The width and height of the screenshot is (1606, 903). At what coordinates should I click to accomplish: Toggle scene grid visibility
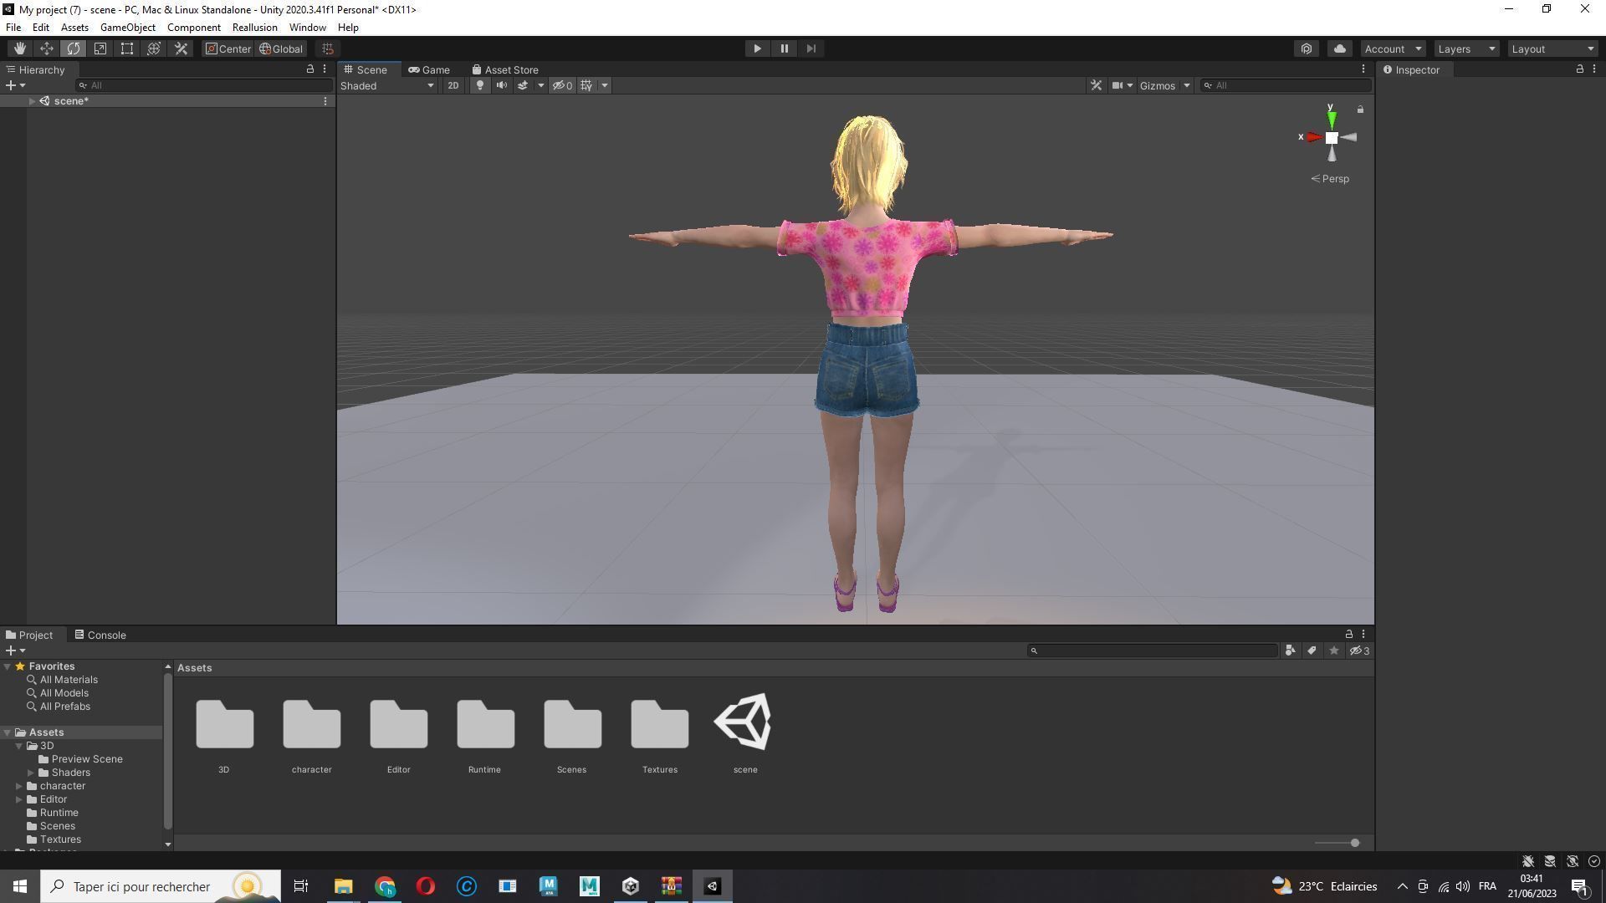tap(586, 85)
